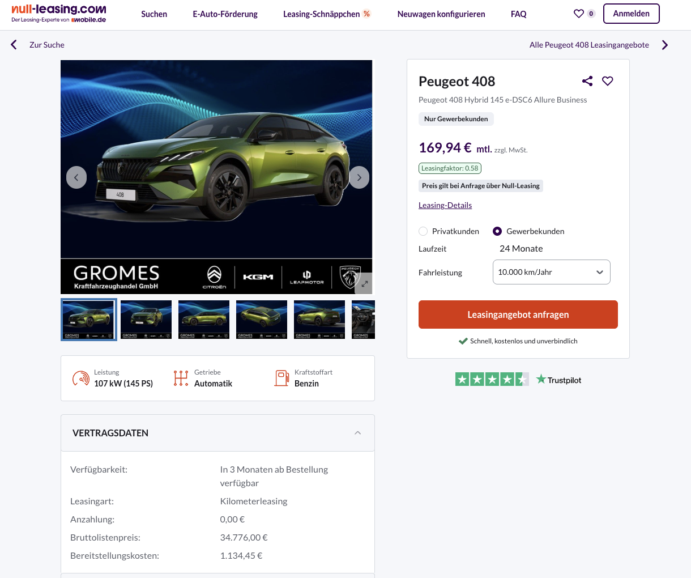Click the Trustpilot star rating
The height and width of the screenshot is (578, 691).
tap(492, 380)
